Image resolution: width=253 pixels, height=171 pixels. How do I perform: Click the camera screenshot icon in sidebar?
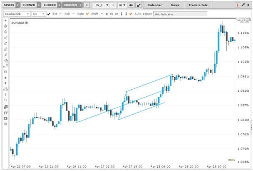click(x=5, y=118)
